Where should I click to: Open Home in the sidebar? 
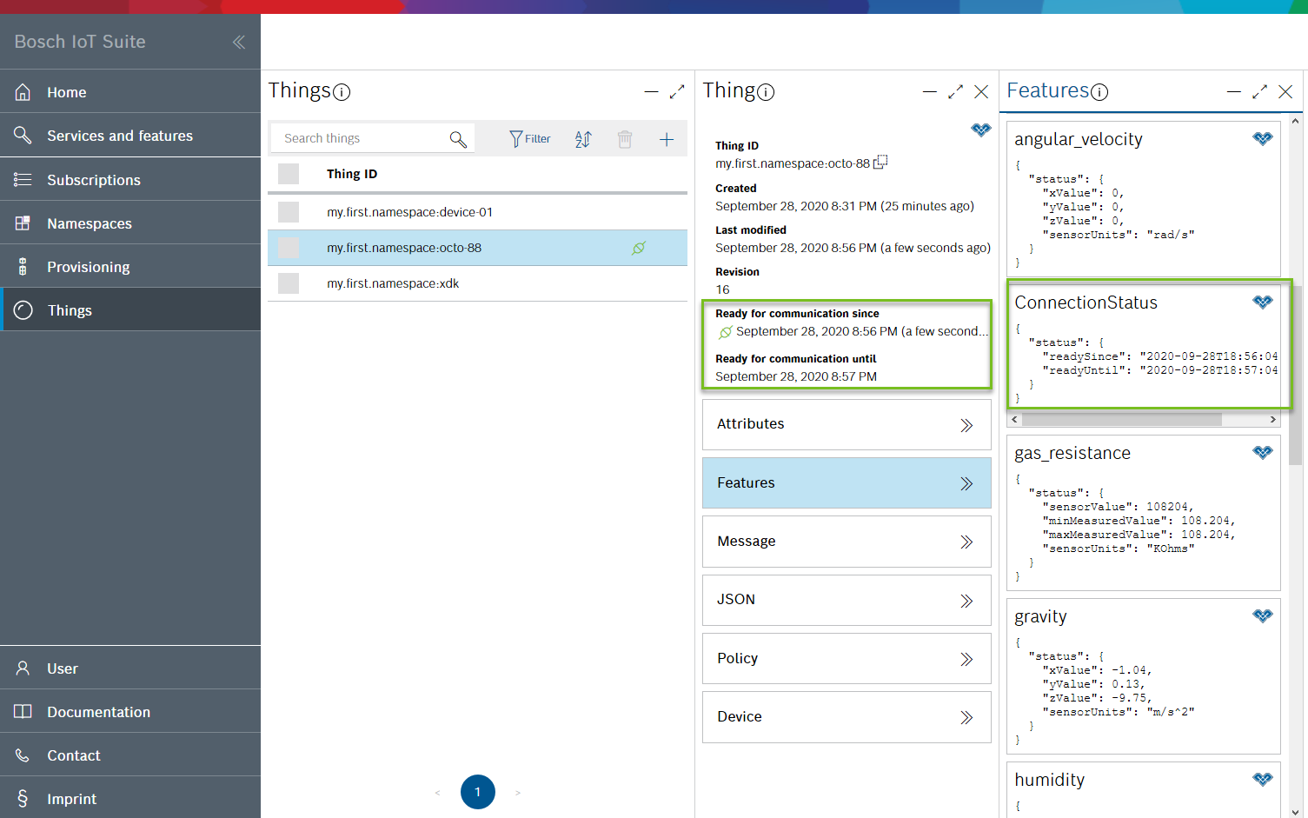pos(130,92)
